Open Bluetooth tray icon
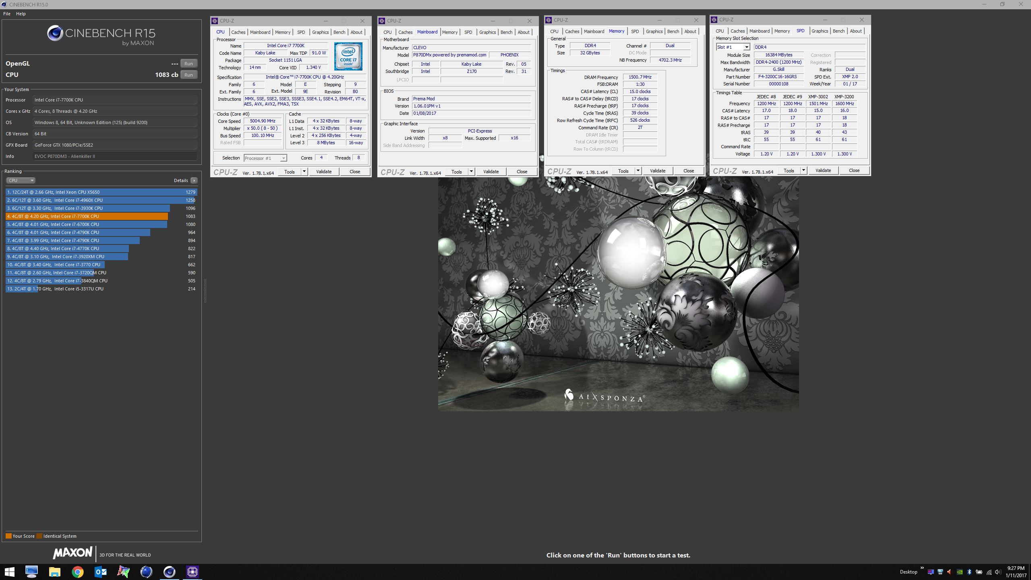The image size is (1031, 580). [969, 572]
